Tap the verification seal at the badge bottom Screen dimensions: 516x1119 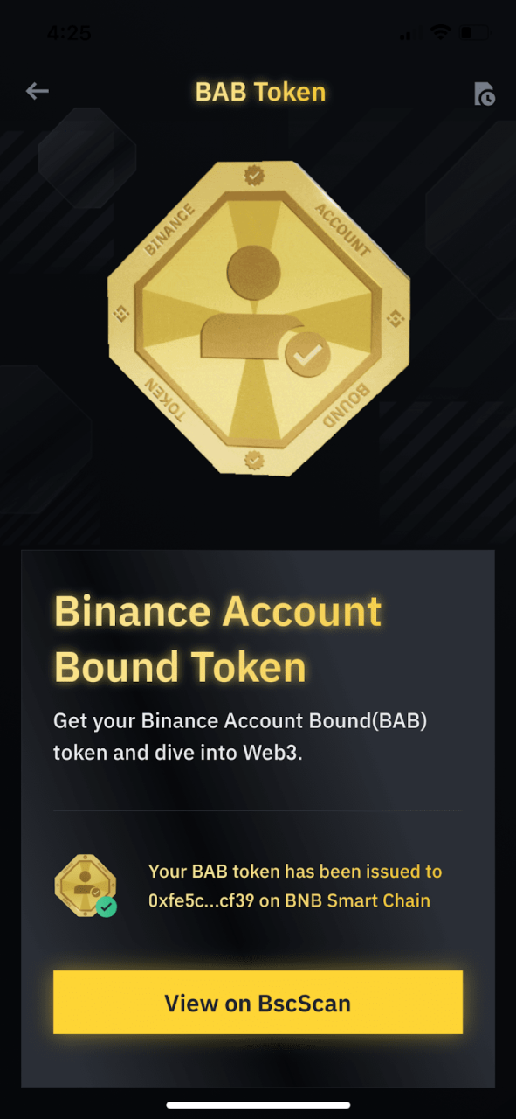pyautogui.click(x=254, y=458)
